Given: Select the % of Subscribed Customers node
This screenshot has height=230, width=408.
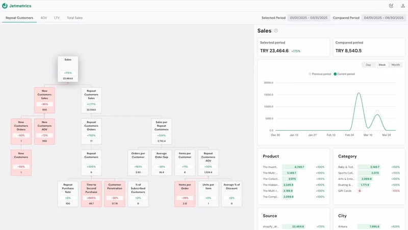Looking at the screenshot, I should 138,194.
